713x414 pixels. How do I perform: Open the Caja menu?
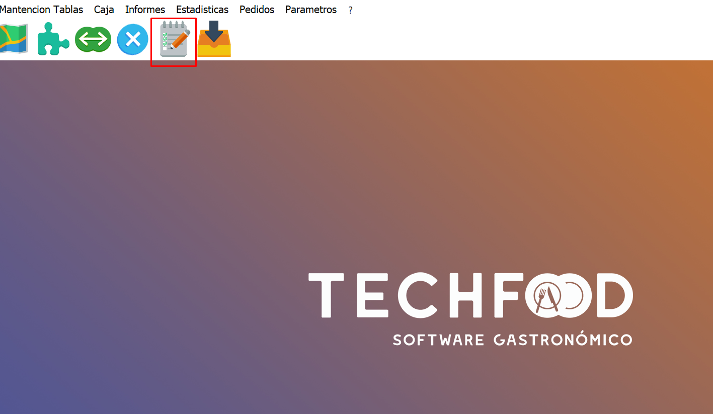point(104,10)
